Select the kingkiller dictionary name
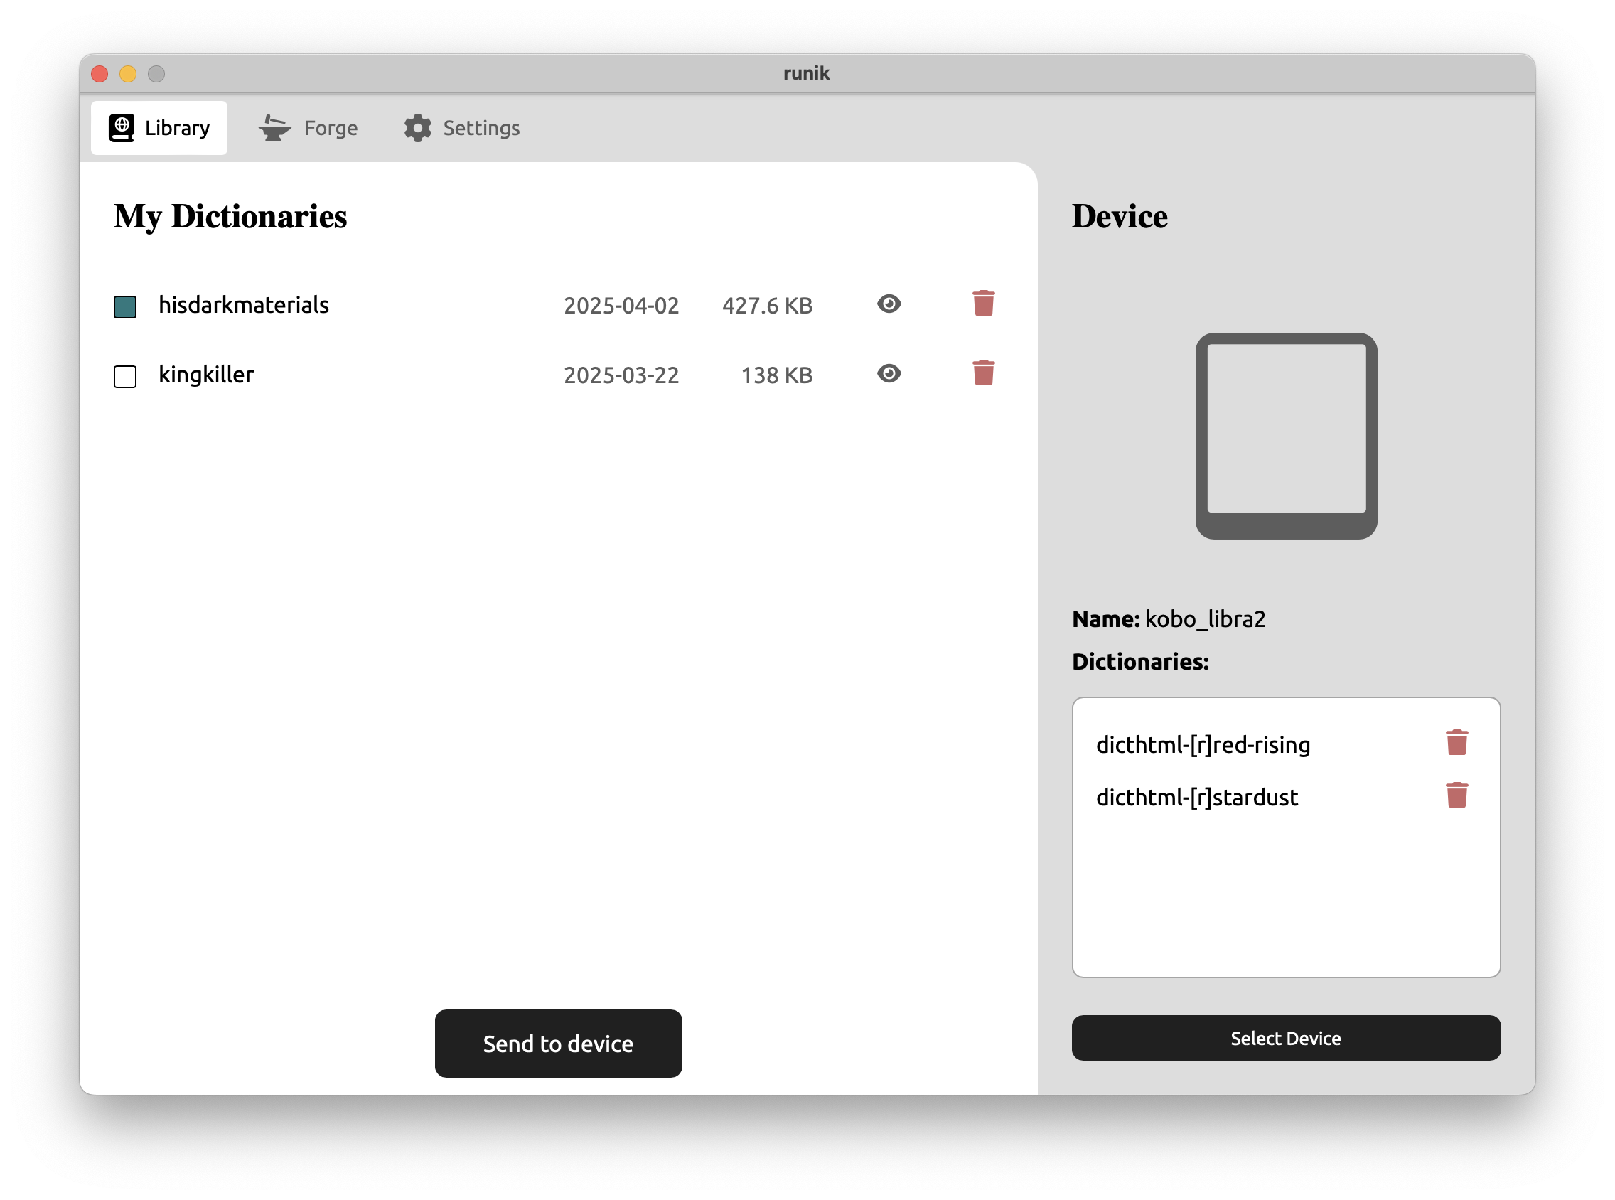Viewport: 1615px width, 1200px height. click(206, 375)
